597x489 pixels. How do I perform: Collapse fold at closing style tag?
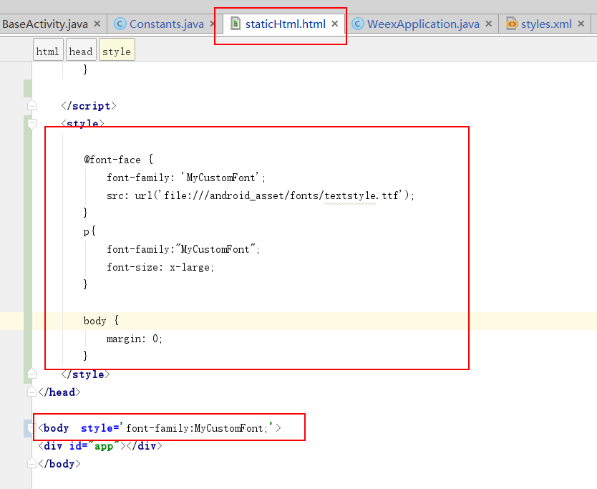coord(32,374)
